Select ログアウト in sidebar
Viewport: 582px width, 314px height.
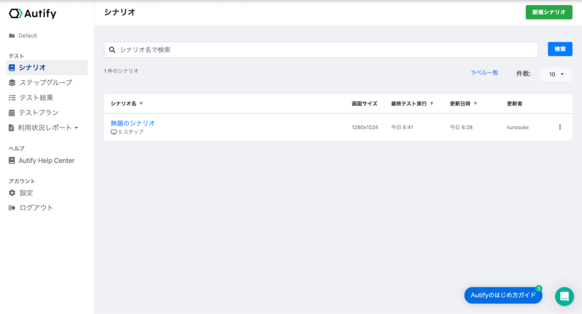(36, 208)
